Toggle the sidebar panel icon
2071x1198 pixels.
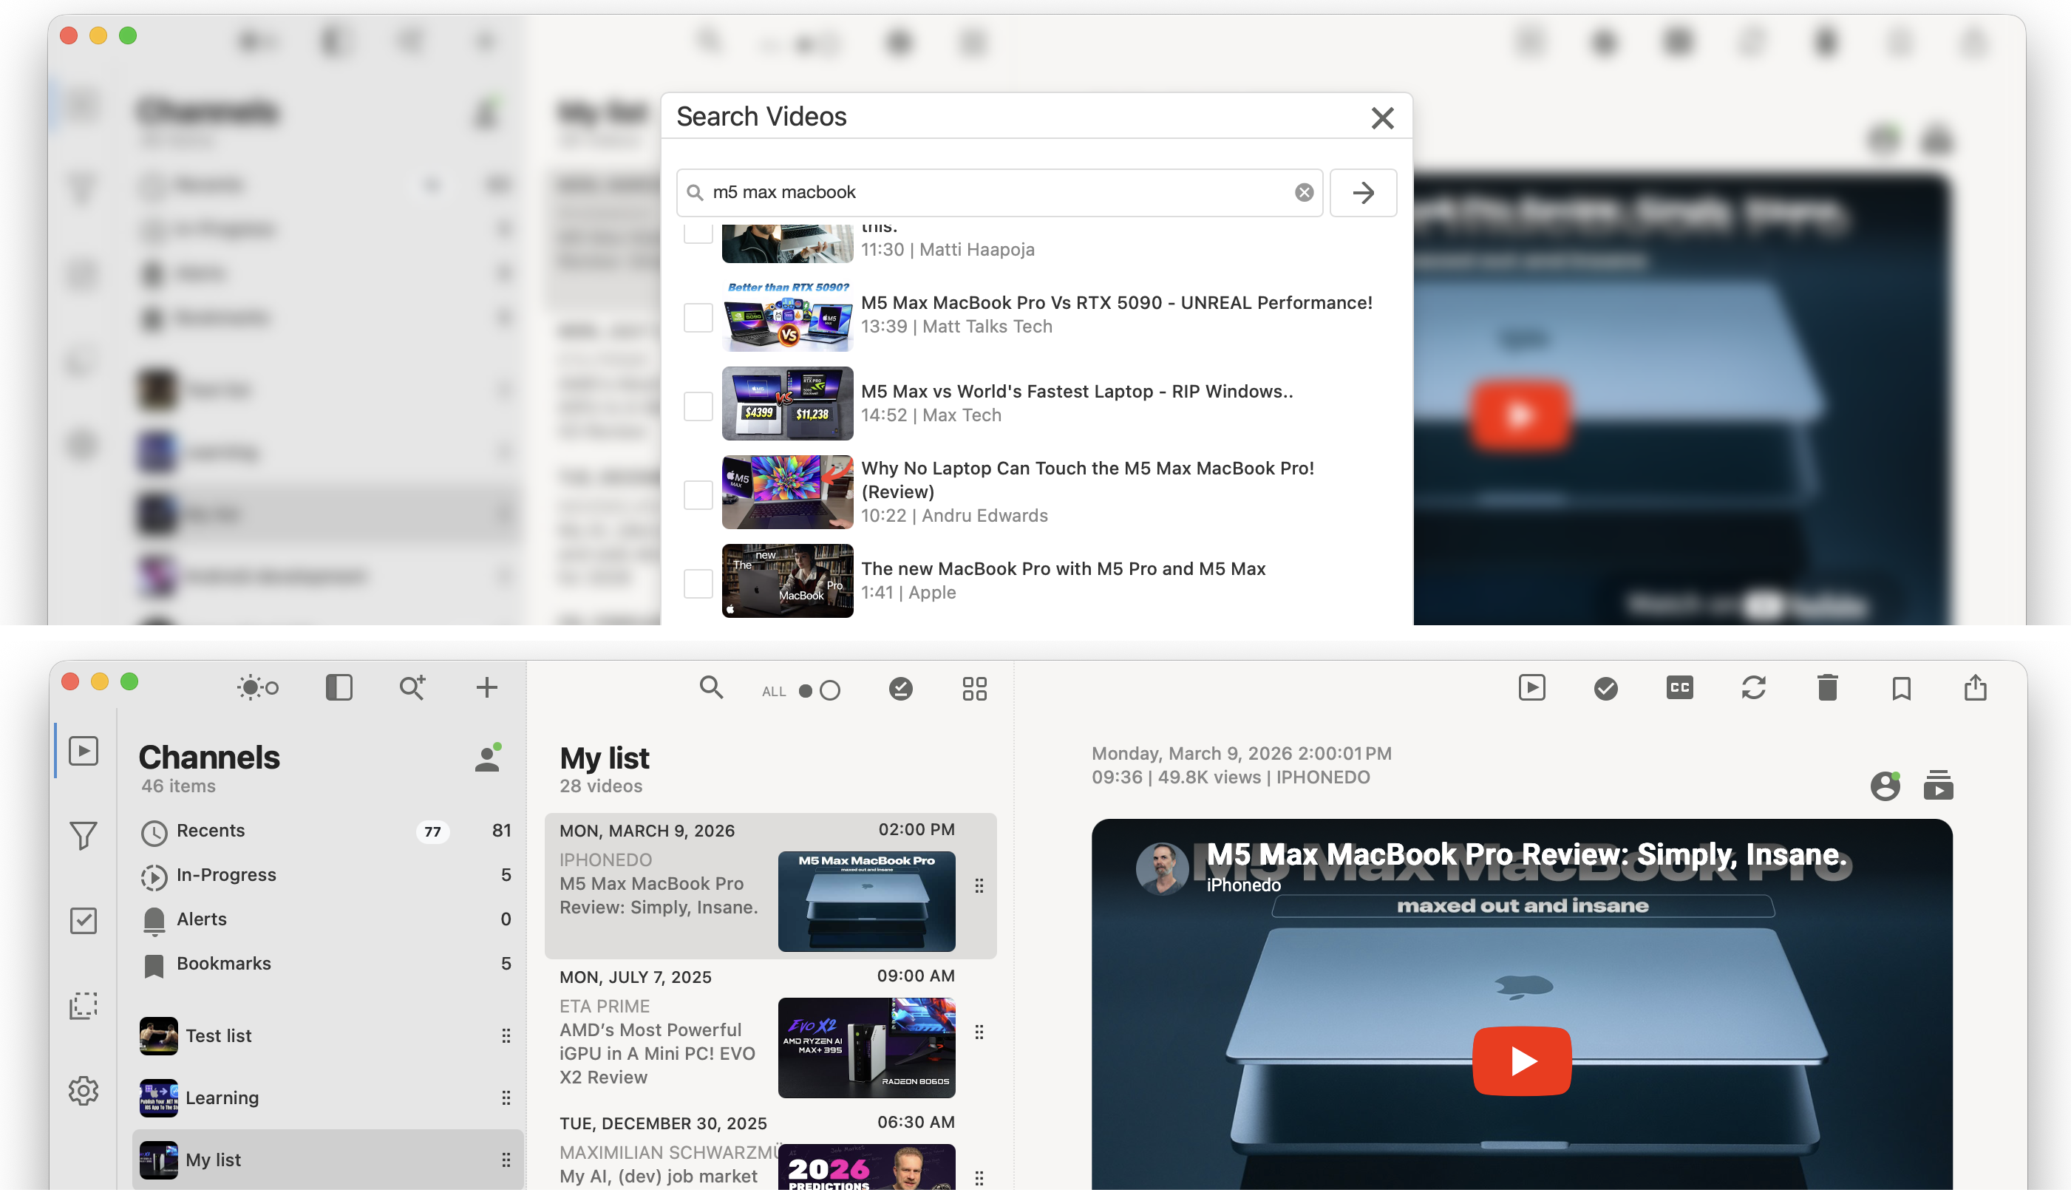pos(339,688)
